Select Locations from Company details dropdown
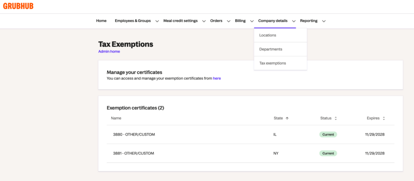The height and width of the screenshot is (181, 414). pyautogui.click(x=281, y=35)
